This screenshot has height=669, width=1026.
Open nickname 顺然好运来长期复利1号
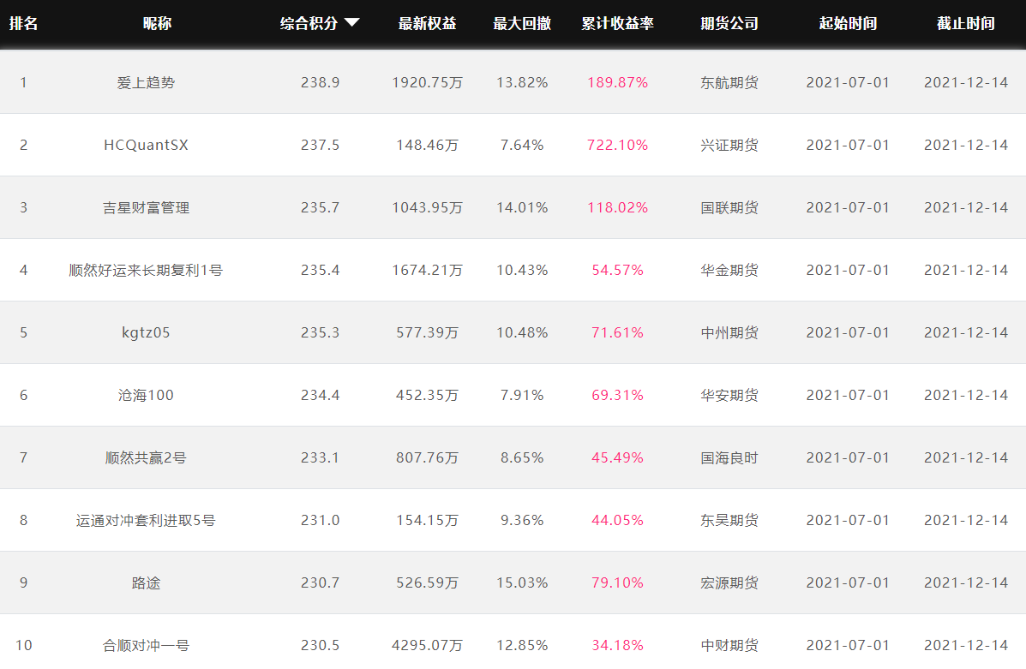point(146,270)
